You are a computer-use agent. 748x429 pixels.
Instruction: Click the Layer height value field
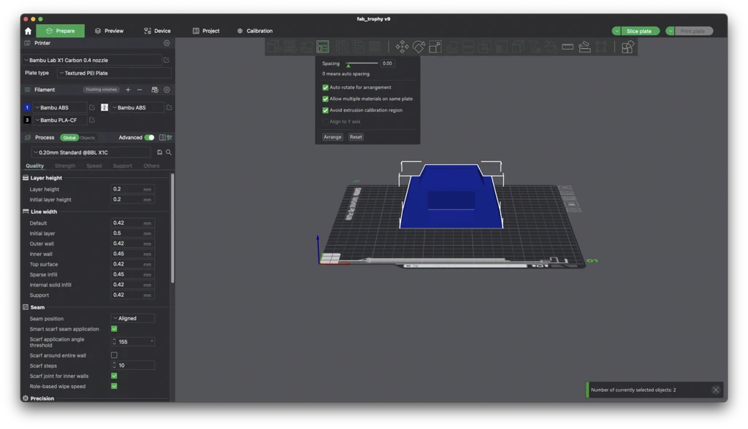(x=133, y=189)
